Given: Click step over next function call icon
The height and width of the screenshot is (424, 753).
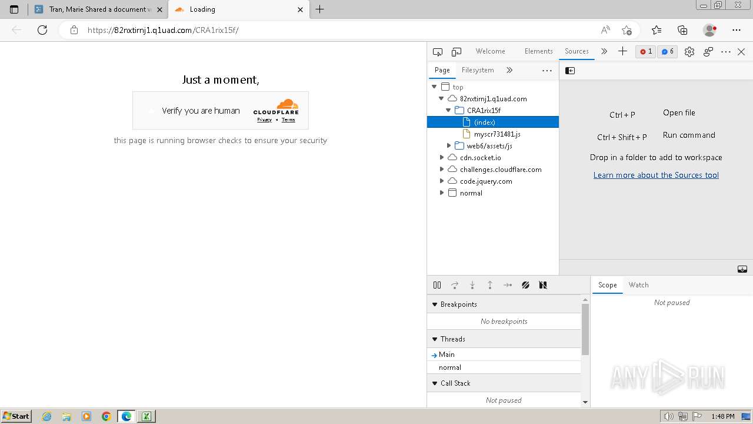Looking at the screenshot, I should tap(455, 285).
